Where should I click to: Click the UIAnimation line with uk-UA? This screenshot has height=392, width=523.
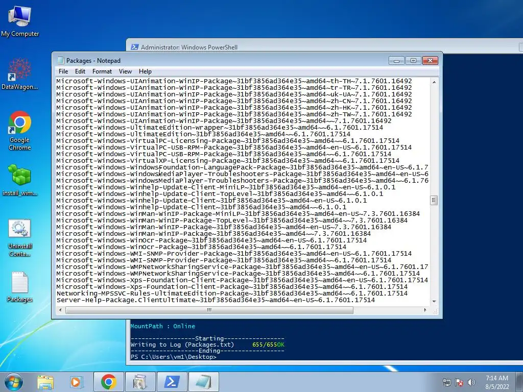click(x=234, y=94)
